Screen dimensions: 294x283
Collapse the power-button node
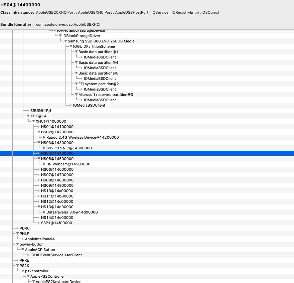pos(17,244)
